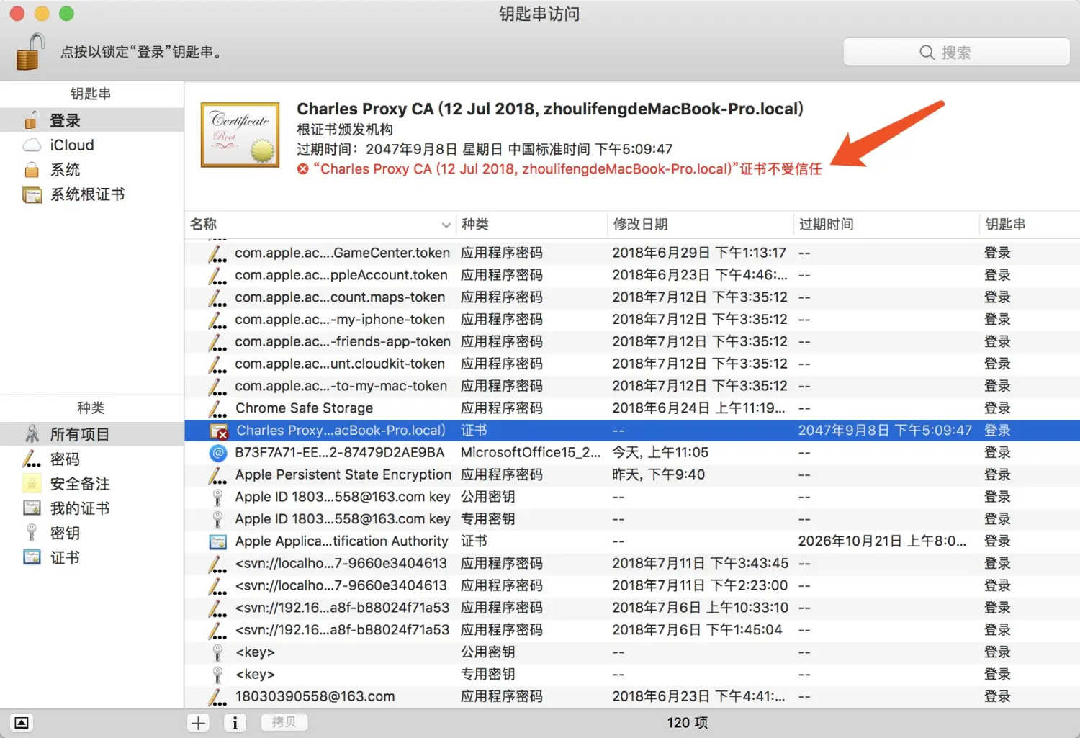Image resolution: width=1080 pixels, height=738 pixels.
Task: Filter by 密码 category
Action: tap(92, 459)
